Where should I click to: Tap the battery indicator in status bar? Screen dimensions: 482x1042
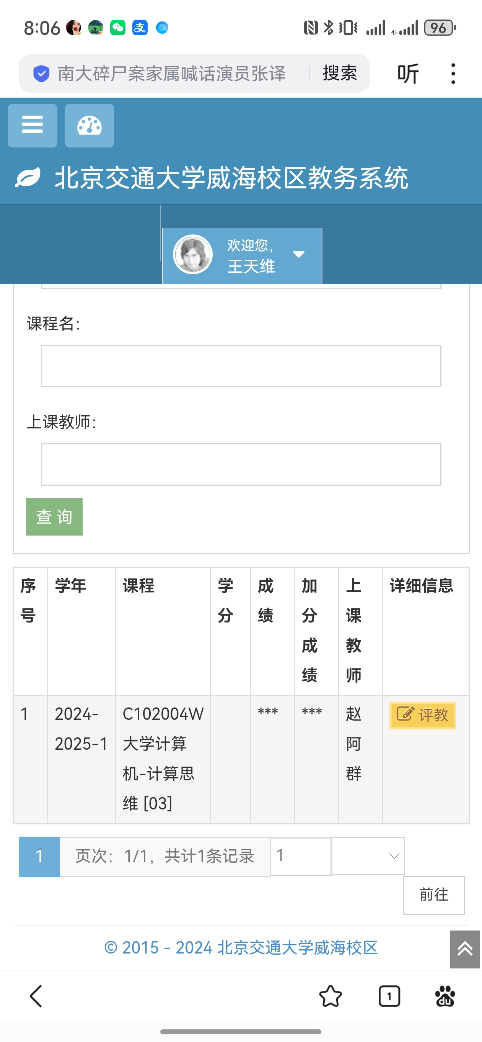pos(440,28)
